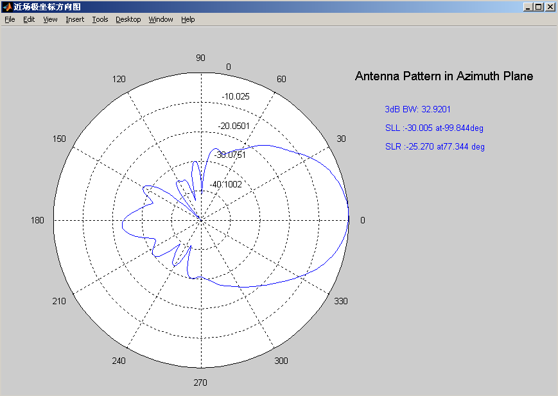Click the -40.1002 radial label

tap(225, 184)
